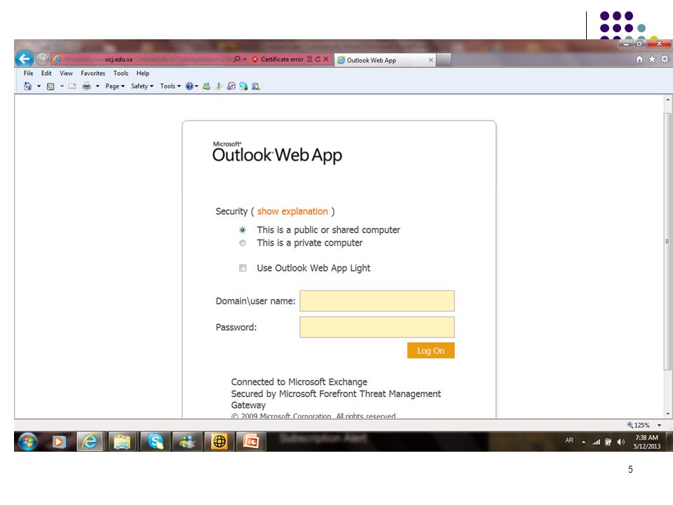Open the Favorites menu
The width and height of the screenshot is (673, 505).
click(93, 74)
